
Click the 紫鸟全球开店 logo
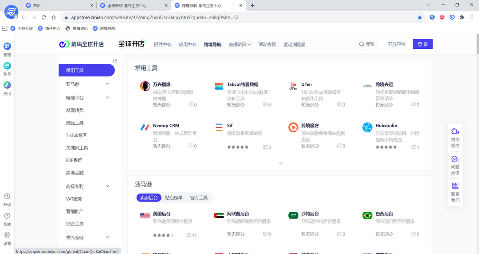[x=81, y=44]
